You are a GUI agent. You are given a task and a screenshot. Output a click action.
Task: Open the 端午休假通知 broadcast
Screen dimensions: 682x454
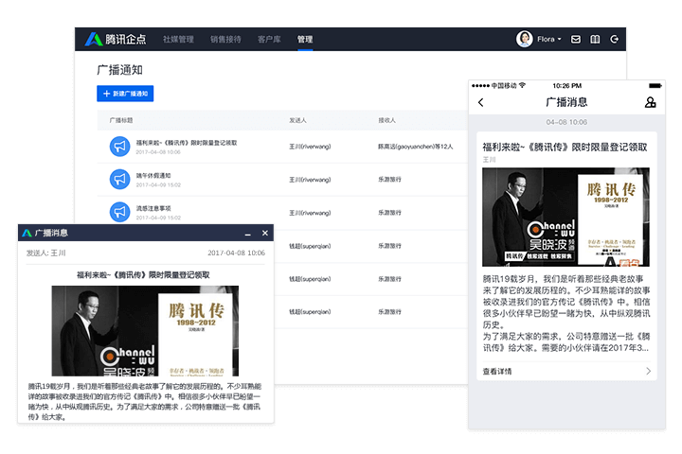point(153,176)
